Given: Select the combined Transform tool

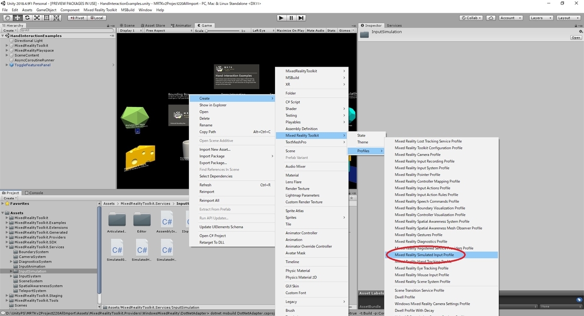Looking at the screenshot, I should [57, 18].
